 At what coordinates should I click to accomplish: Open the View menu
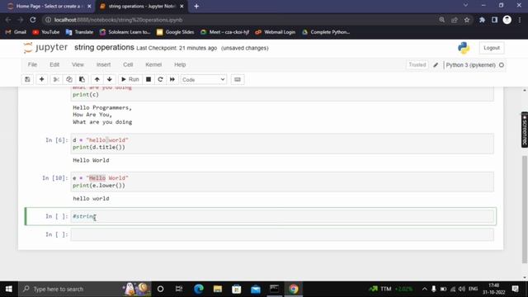click(x=78, y=64)
